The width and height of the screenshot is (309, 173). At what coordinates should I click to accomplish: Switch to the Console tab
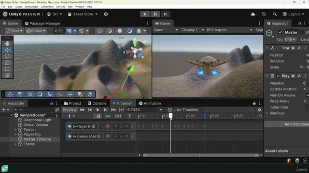point(97,103)
